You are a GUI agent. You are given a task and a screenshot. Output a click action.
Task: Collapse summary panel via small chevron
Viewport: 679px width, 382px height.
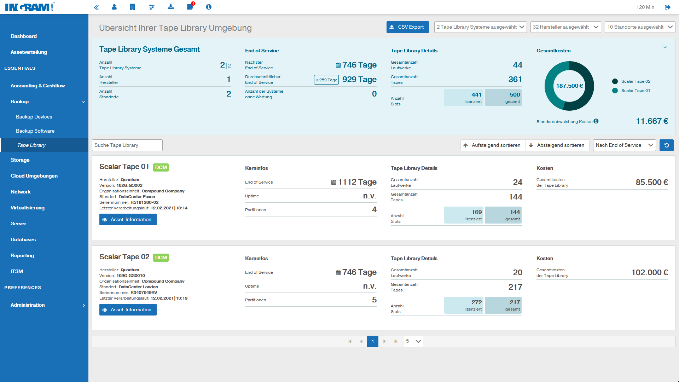click(665, 47)
